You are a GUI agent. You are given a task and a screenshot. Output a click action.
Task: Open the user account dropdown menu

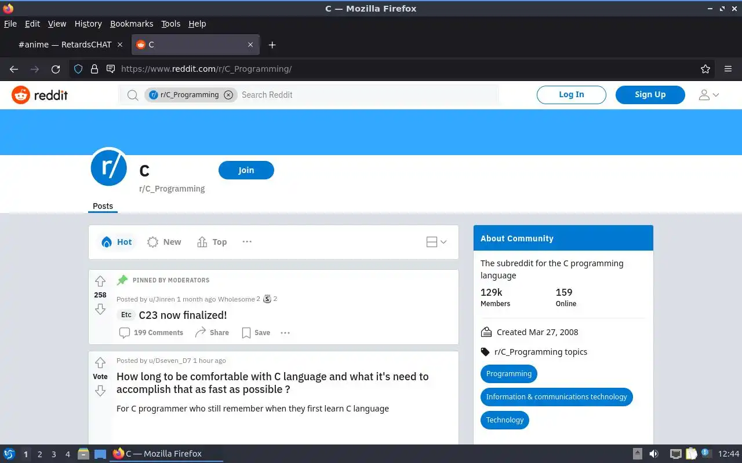tap(709, 95)
